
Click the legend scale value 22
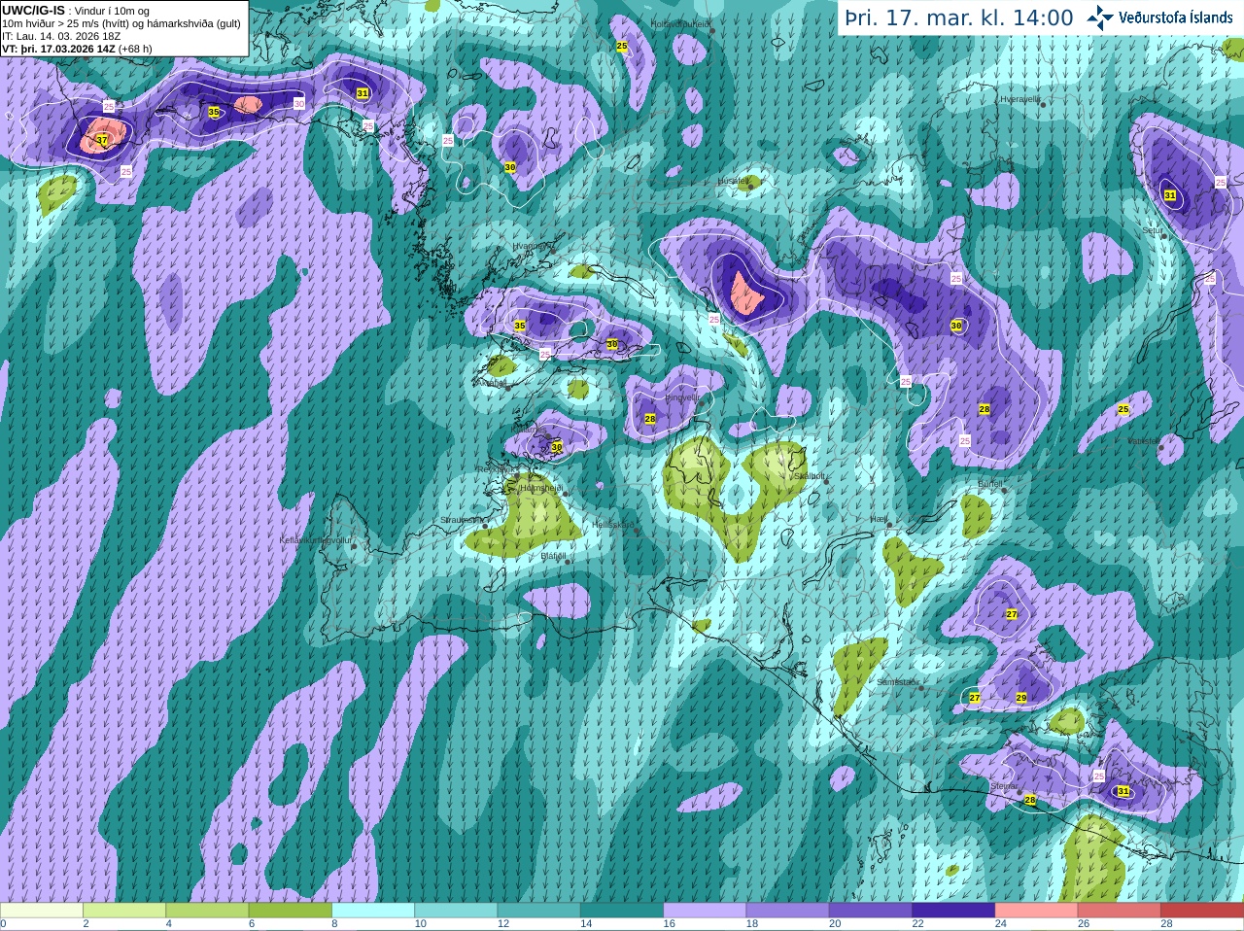point(918,924)
